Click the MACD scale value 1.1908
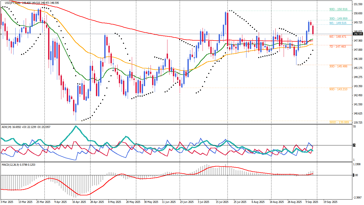 click(357, 164)
